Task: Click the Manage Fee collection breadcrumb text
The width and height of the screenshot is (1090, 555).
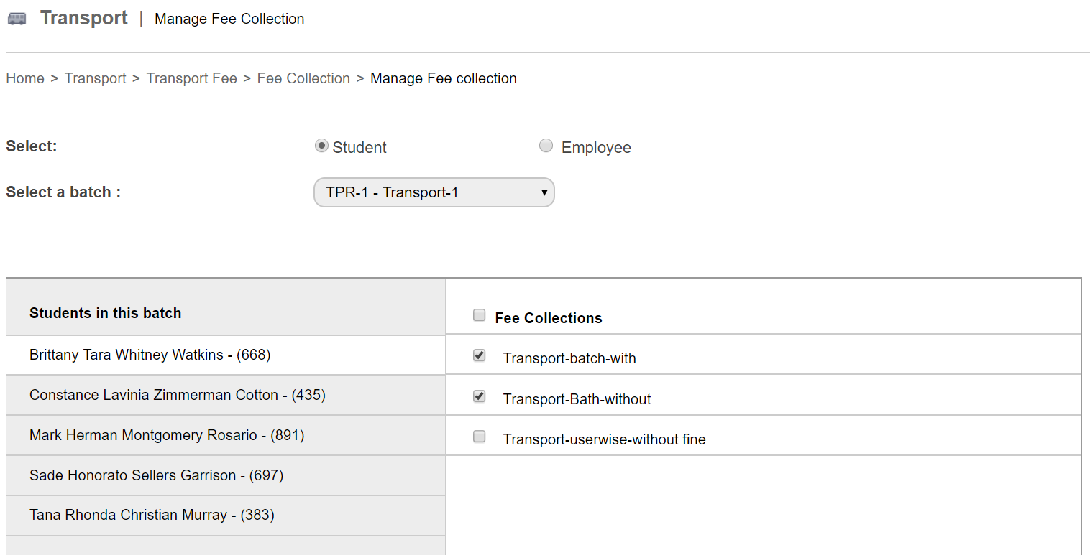Action: pyautogui.click(x=443, y=78)
